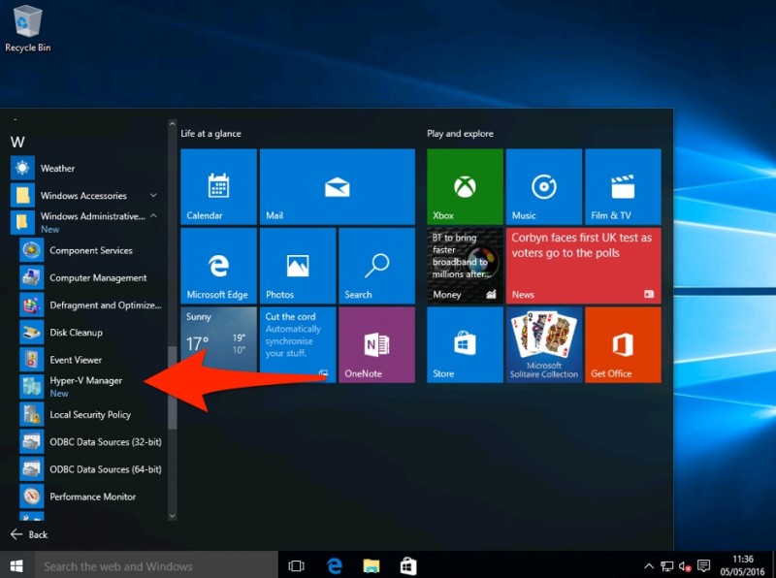The image size is (776, 578).
Task: Click the Disk Cleanup text label
Action: click(x=77, y=333)
